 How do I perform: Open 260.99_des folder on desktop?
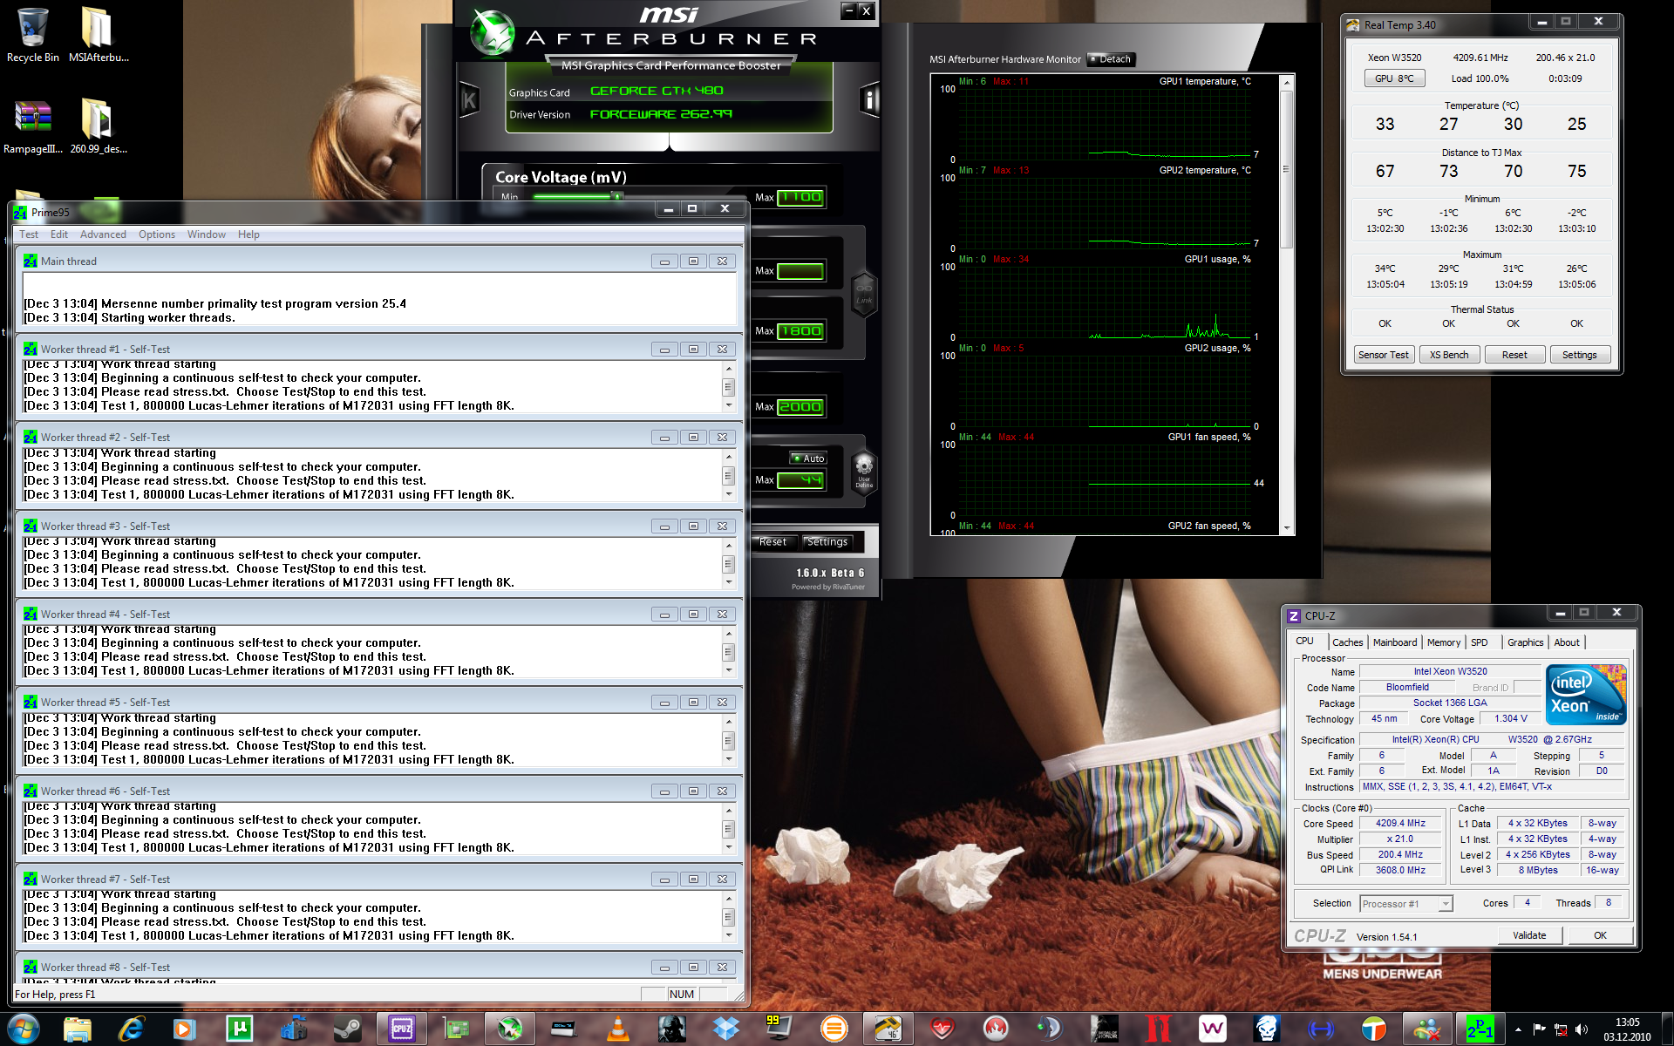99,127
